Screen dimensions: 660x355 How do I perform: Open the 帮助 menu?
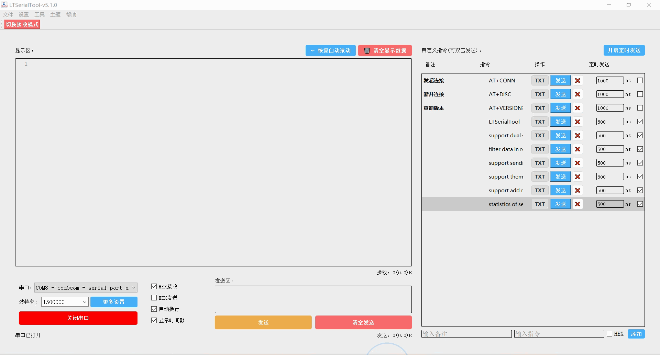[71, 14]
